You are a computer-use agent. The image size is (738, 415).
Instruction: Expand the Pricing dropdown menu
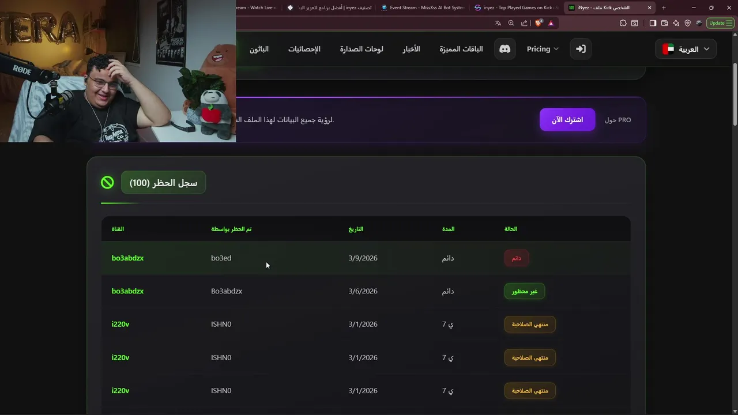click(x=543, y=49)
